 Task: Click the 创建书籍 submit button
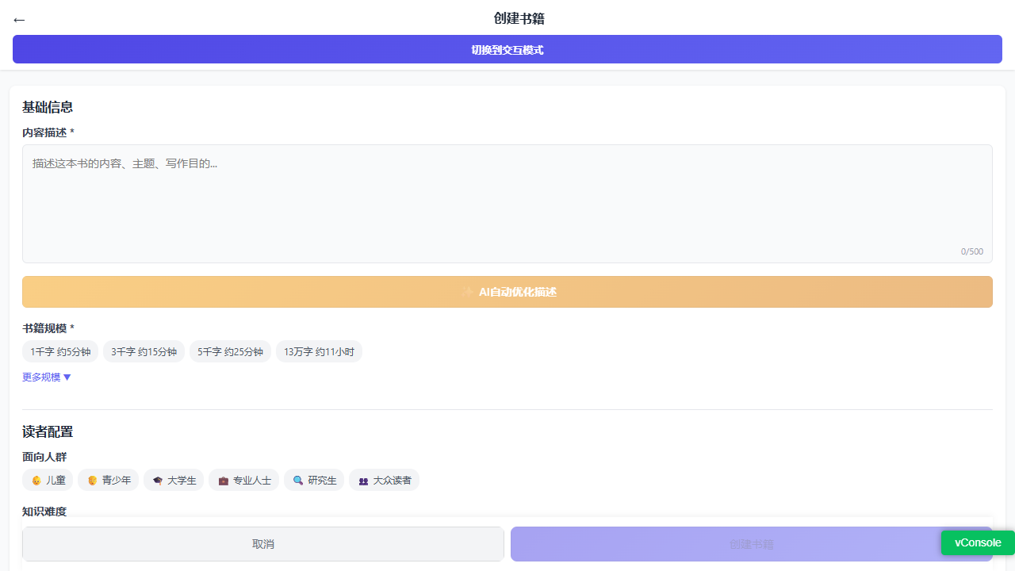752,544
